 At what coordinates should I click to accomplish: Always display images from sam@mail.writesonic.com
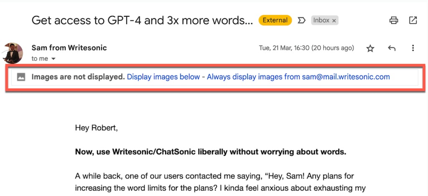coord(298,77)
